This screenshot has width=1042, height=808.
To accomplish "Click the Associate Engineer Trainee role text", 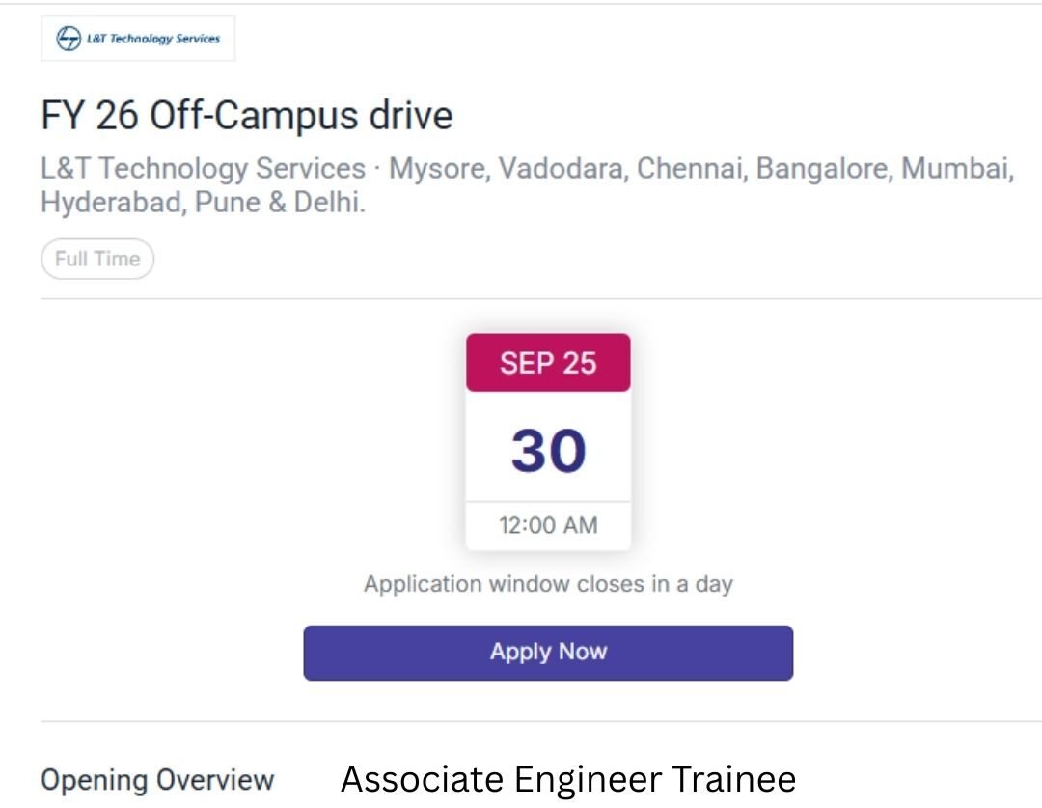I will pos(568,779).
